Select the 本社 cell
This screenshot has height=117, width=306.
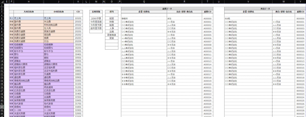click(184, 18)
